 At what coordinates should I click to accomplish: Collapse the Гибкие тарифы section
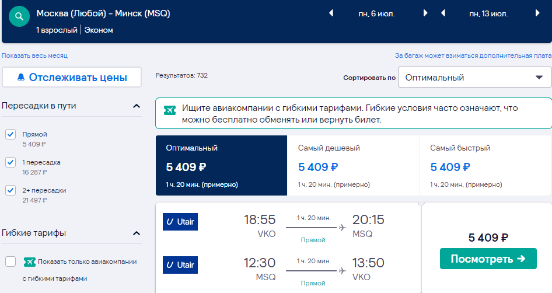(x=137, y=233)
